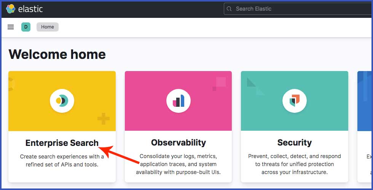Click the partially visible blue card image
The image size is (373, 190).
tap(365, 101)
